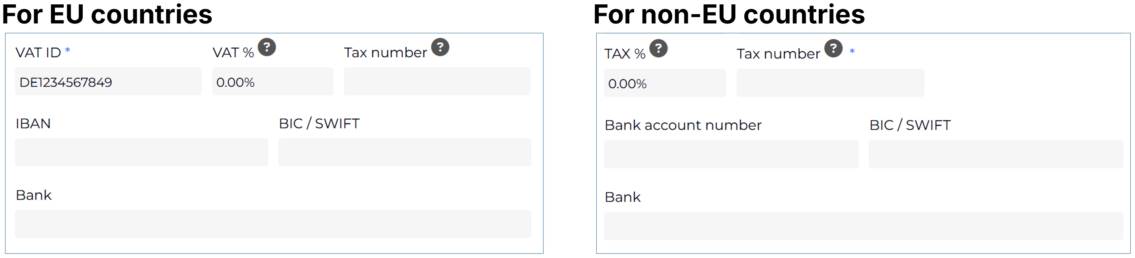Viewport: 1135px width, 258px height.
Task: Click the VAT ID label text
Action: (x=38, y=53)
